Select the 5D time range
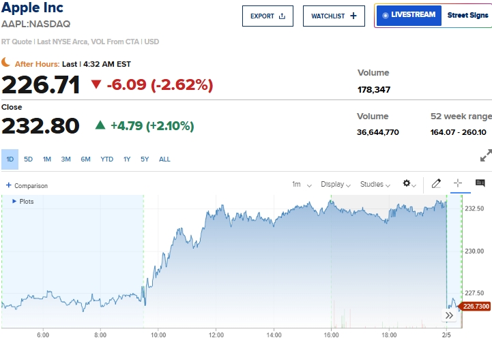Image resolution: width=492 pixels, height=340 pixels. pyautogui.click(x=28, y=159)
